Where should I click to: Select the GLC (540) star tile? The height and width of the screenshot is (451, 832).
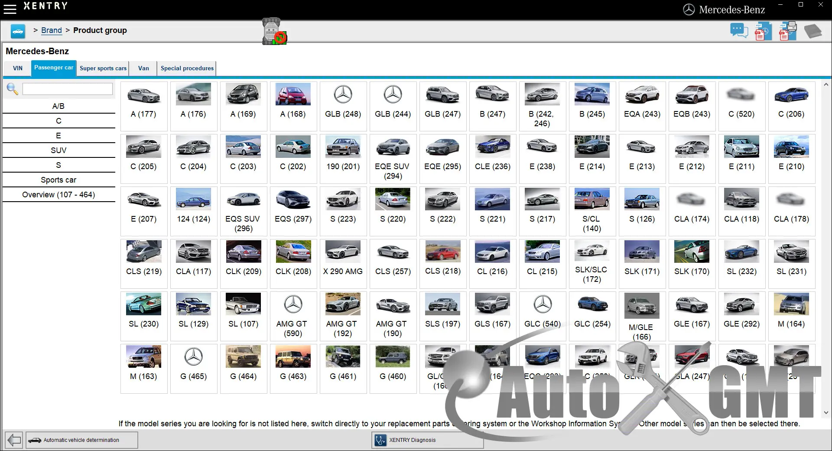543,316
